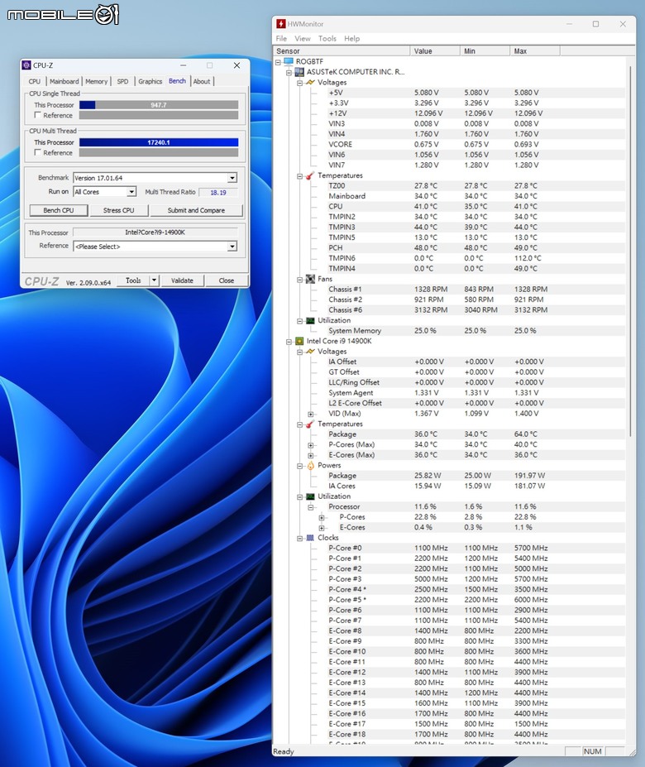Viewport: 645px width, 767px height.
Task: Click the Max column header
Action: pos(534,50)
